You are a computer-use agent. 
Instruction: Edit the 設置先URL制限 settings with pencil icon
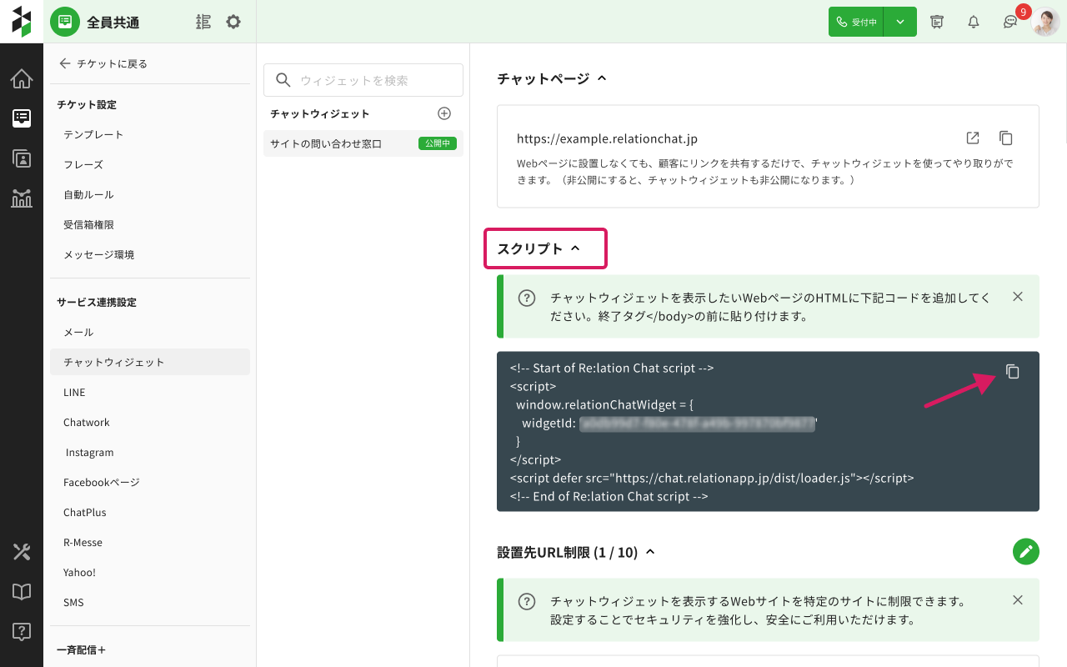tap(1026, 552)
